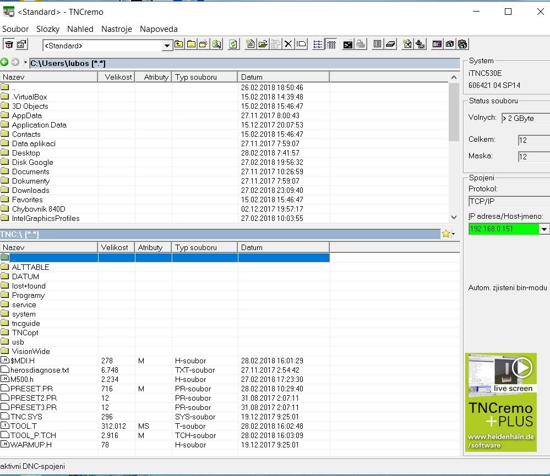Switch to list view icon
The image size is (550, 476).
pyautogui.click(x=318, y=44)
